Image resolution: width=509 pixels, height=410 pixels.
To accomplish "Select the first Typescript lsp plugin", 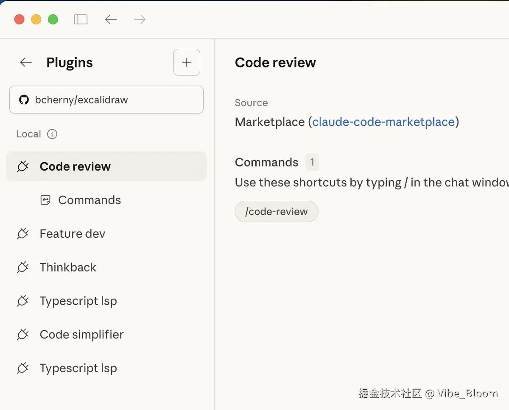I will coord(78,301).
